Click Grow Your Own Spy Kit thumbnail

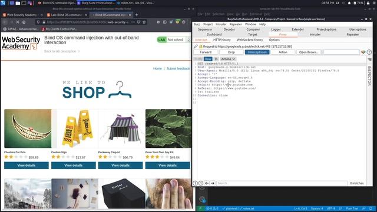pos(168,128)
